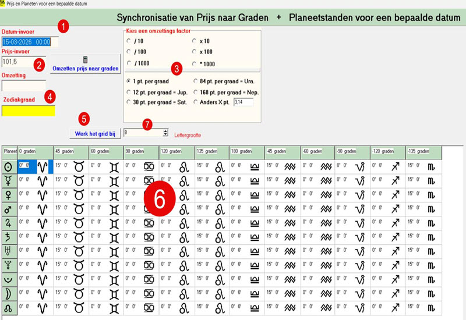This screenshot has width=466, height=320.
Task: Click the -135 graden column header
Action: point(424,152)
